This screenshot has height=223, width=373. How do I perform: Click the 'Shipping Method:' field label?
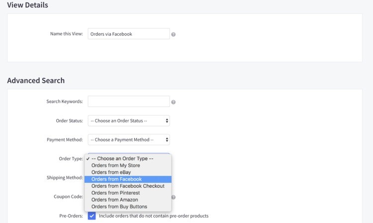(65, 177)
